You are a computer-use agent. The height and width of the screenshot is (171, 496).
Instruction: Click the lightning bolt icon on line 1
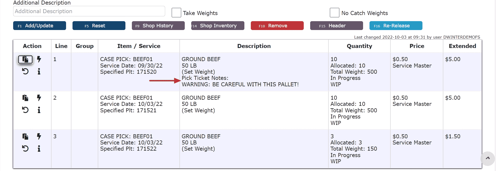pyautogui.click(x=39, y=59)
